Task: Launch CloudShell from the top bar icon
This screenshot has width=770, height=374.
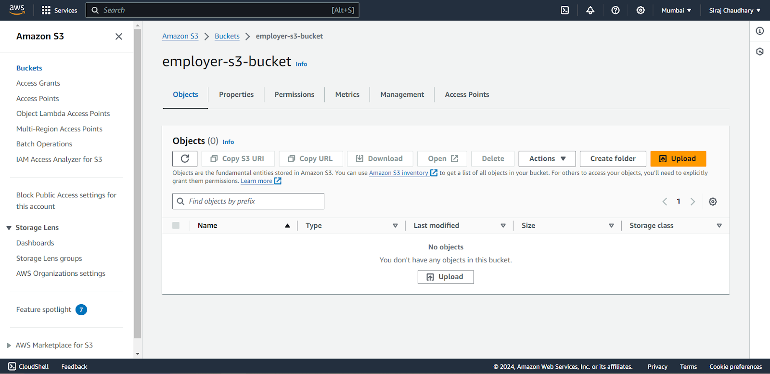Action: coord(565,10)
